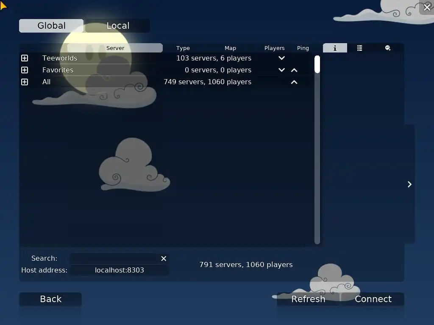Click the Back button
This screenshot has width=434, height=325.
[51, 299]
